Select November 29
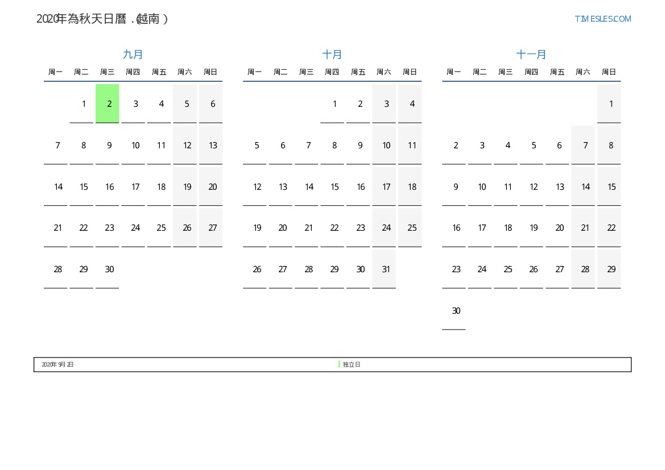The height and width of the screenshot is (470, 665). (609, 269)
